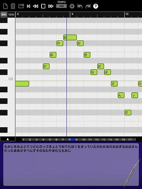Image resolution: width=142 pixels, height=189 pixels.
Task: Tap the trash can delete icon
Action: coord(13,6)
